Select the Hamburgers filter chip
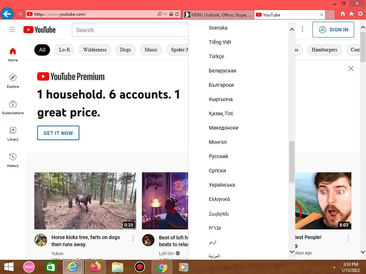This screenshot has width=366, height=274. (325, 50)
